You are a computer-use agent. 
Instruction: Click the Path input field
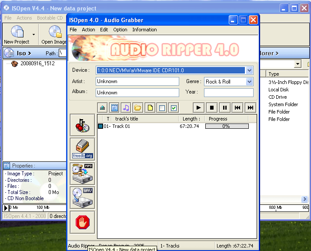(63, 53)
